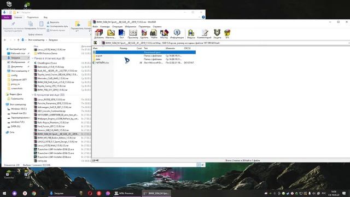Image resolution: width=350 pixels, height=197 pixels.
Task: Select the Porsche_Panamera_2010 rar file
Action: point(54,103)
